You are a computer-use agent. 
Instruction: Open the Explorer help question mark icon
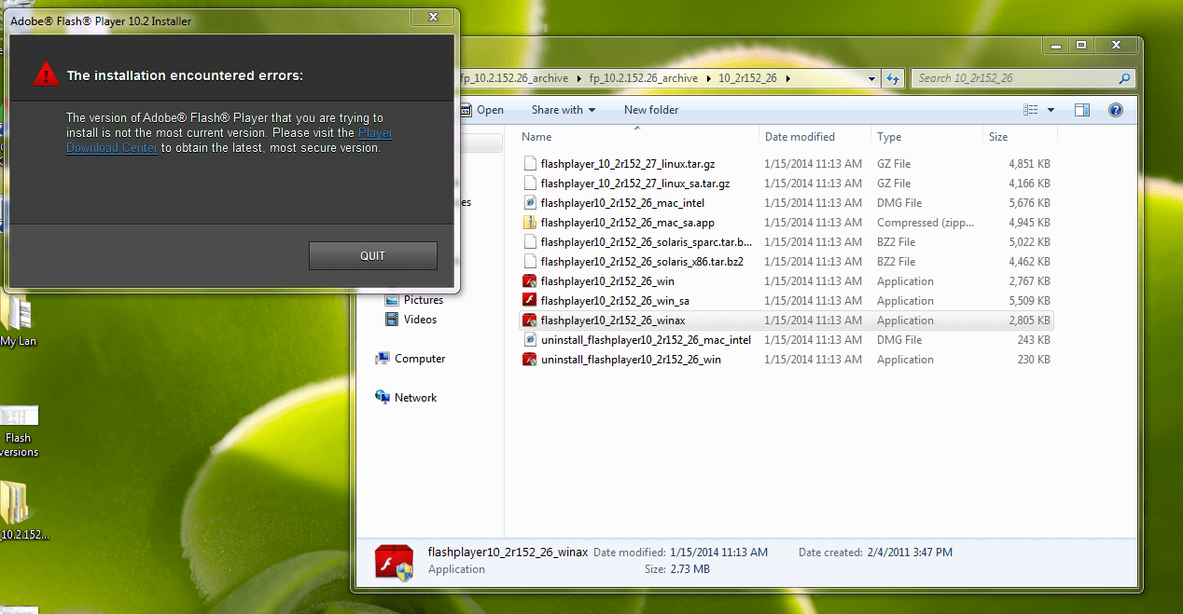(x=1116, y=109)
